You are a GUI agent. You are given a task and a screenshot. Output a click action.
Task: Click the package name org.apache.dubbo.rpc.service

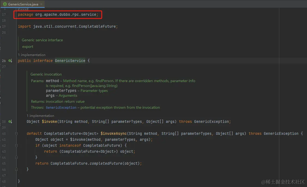[x=66, y=14]
